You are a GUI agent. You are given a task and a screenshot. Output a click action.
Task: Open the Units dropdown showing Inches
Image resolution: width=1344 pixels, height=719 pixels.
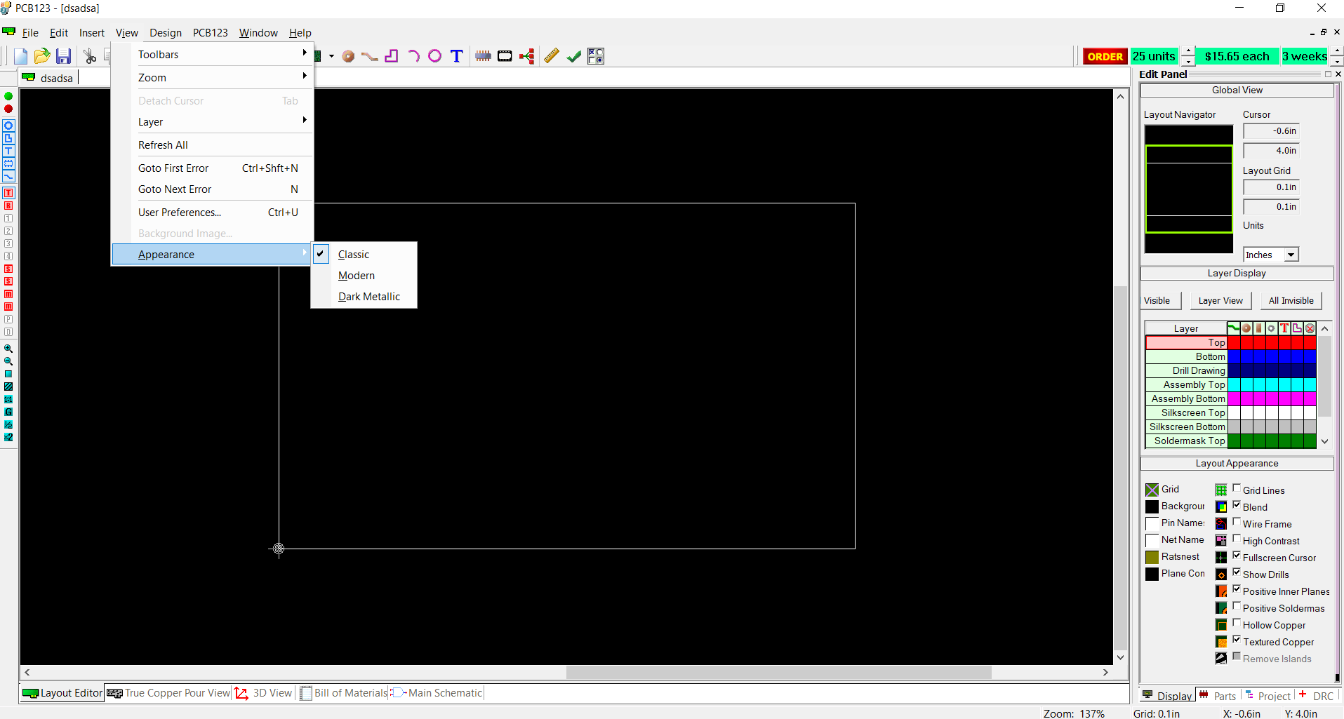tap(1292, 254)
